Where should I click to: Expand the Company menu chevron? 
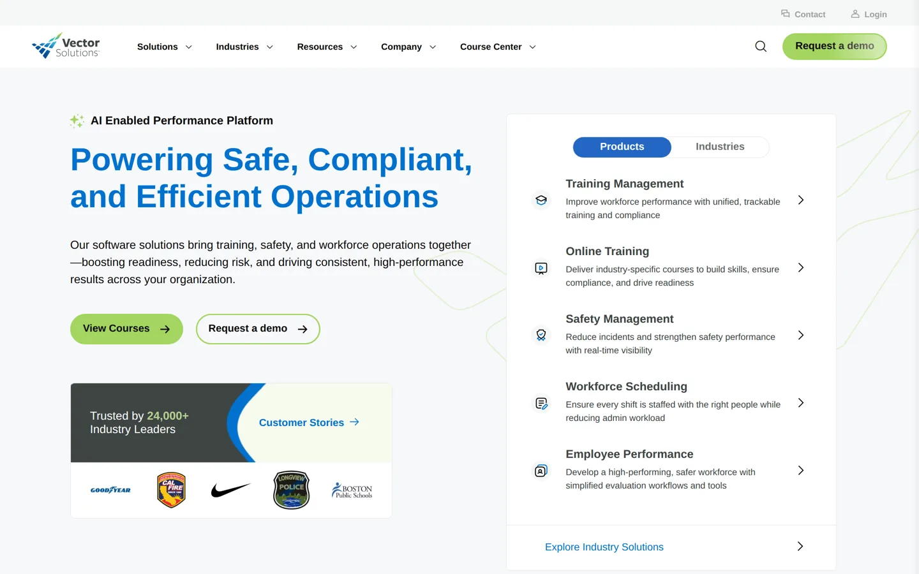(x=433, y=47)
